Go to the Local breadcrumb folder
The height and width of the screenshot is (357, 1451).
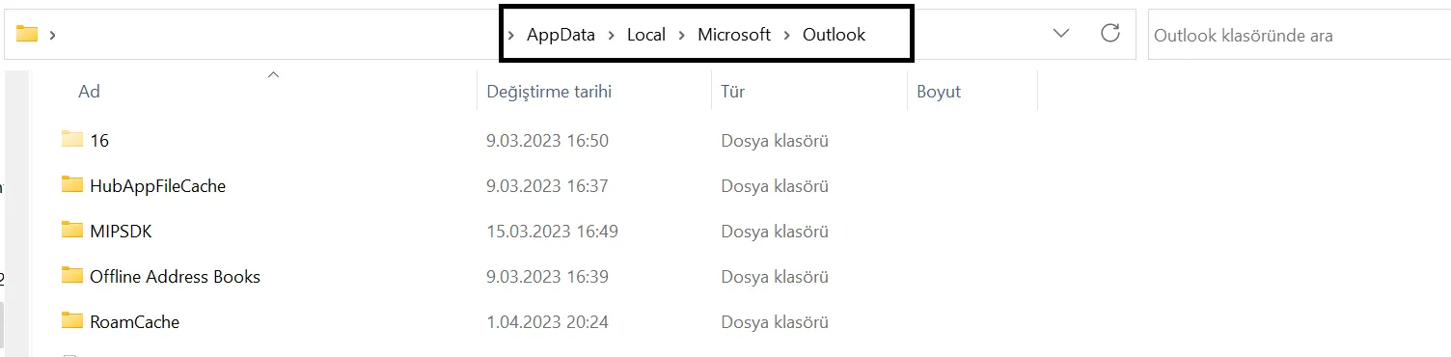tap(646, 35)
